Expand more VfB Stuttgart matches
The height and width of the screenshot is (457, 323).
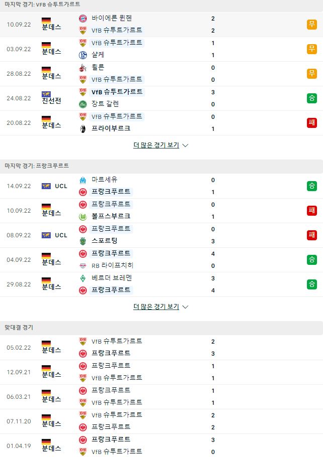[x=156, y=145]
